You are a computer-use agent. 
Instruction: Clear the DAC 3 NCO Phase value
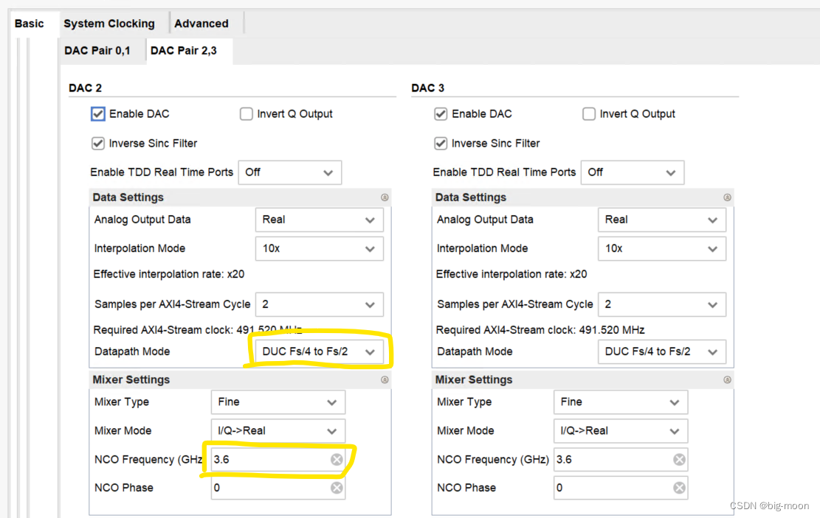point(679,487)
